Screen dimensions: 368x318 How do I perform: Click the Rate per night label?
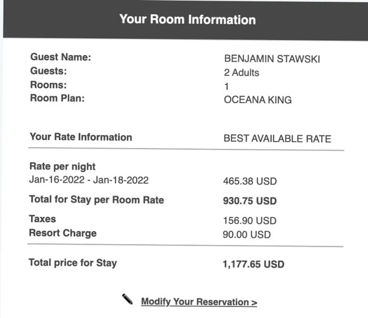63,166
